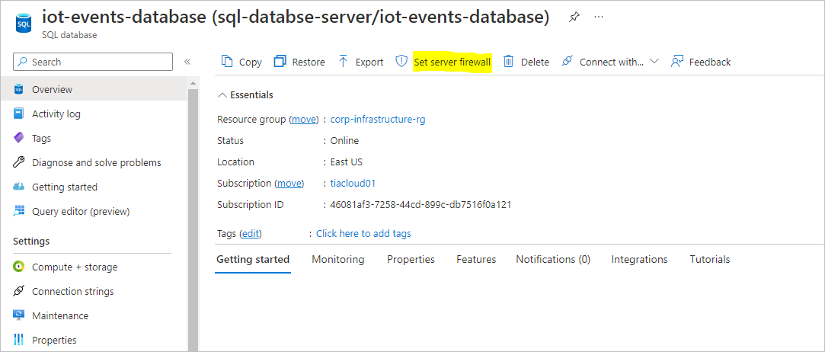Click the Restore toolbar label

point(309,62)
